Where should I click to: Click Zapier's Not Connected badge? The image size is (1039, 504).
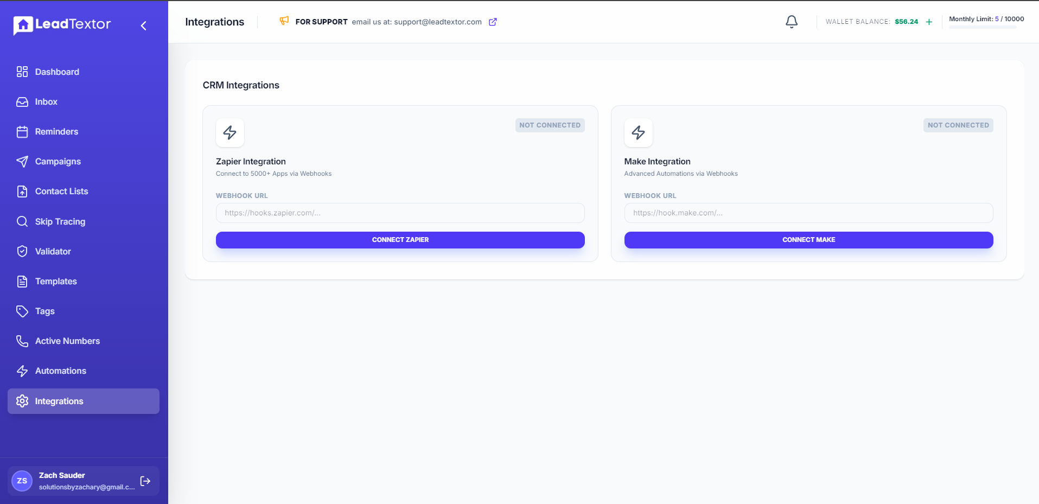(x=550, y=125)
